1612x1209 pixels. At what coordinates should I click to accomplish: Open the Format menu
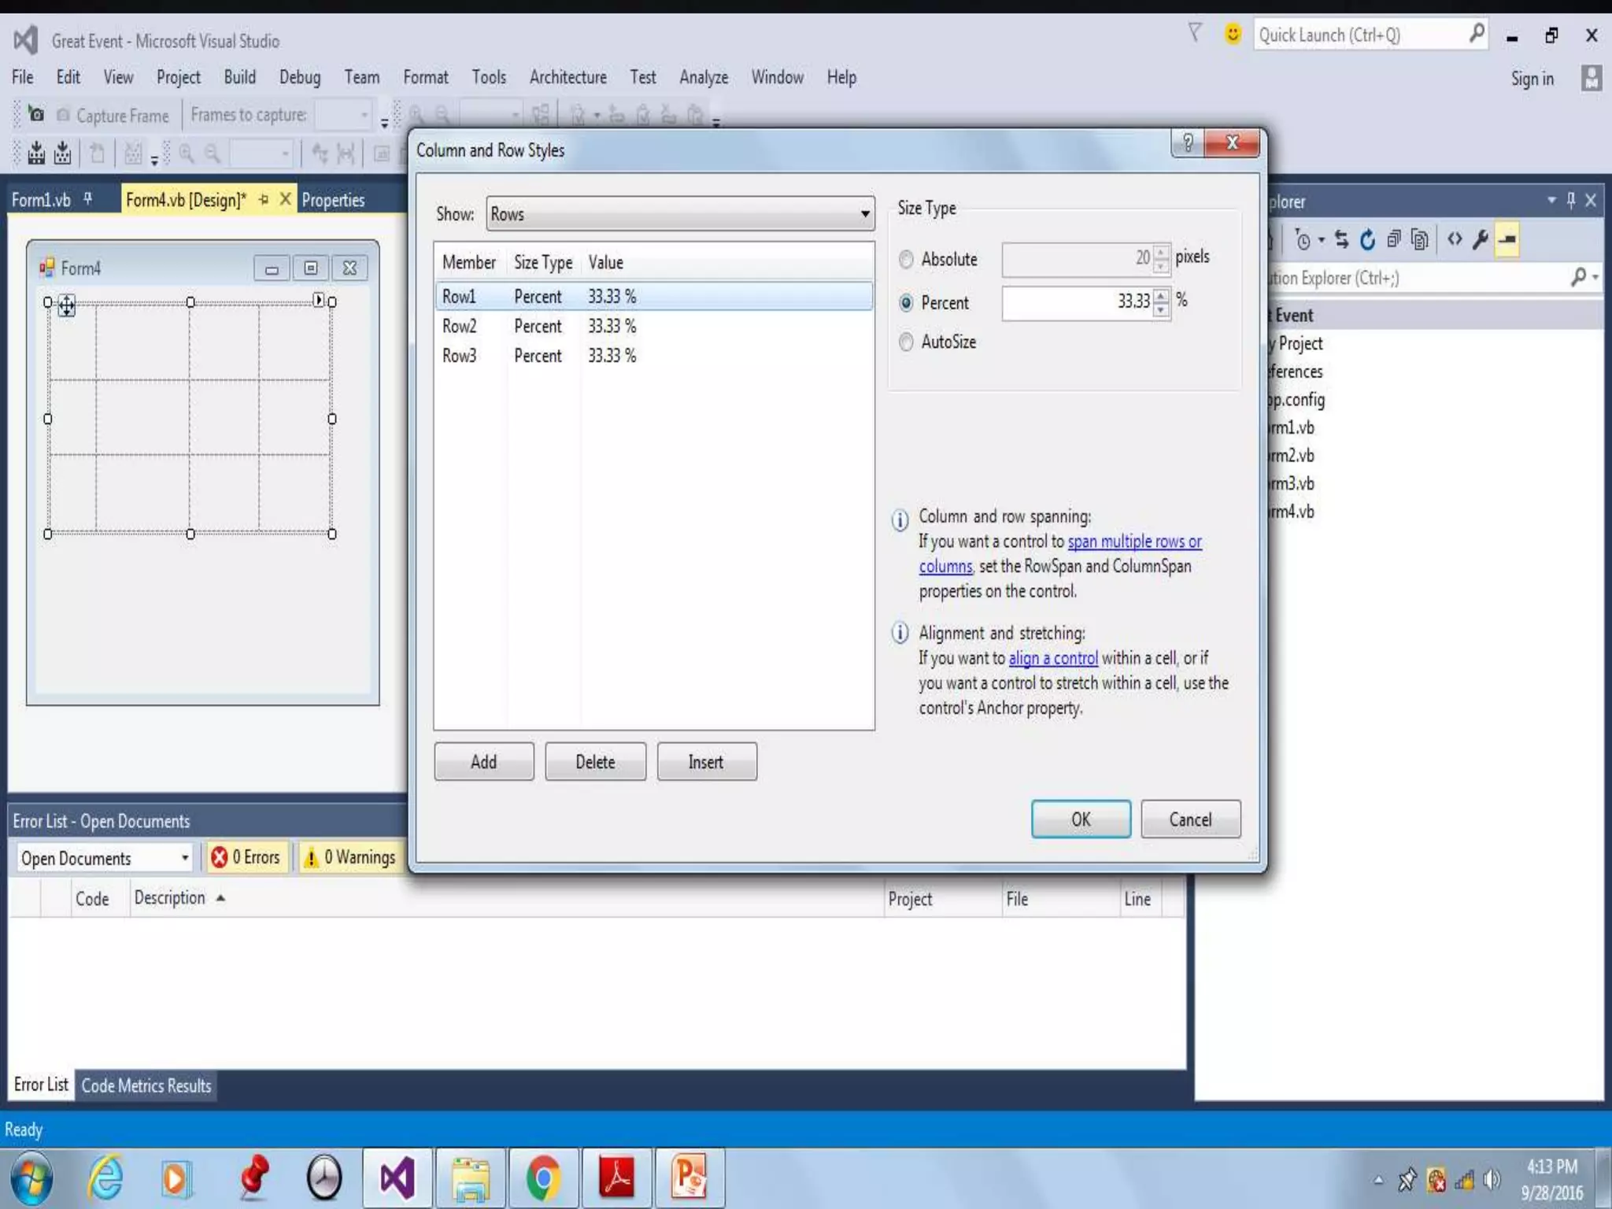(x=425, y=77)
